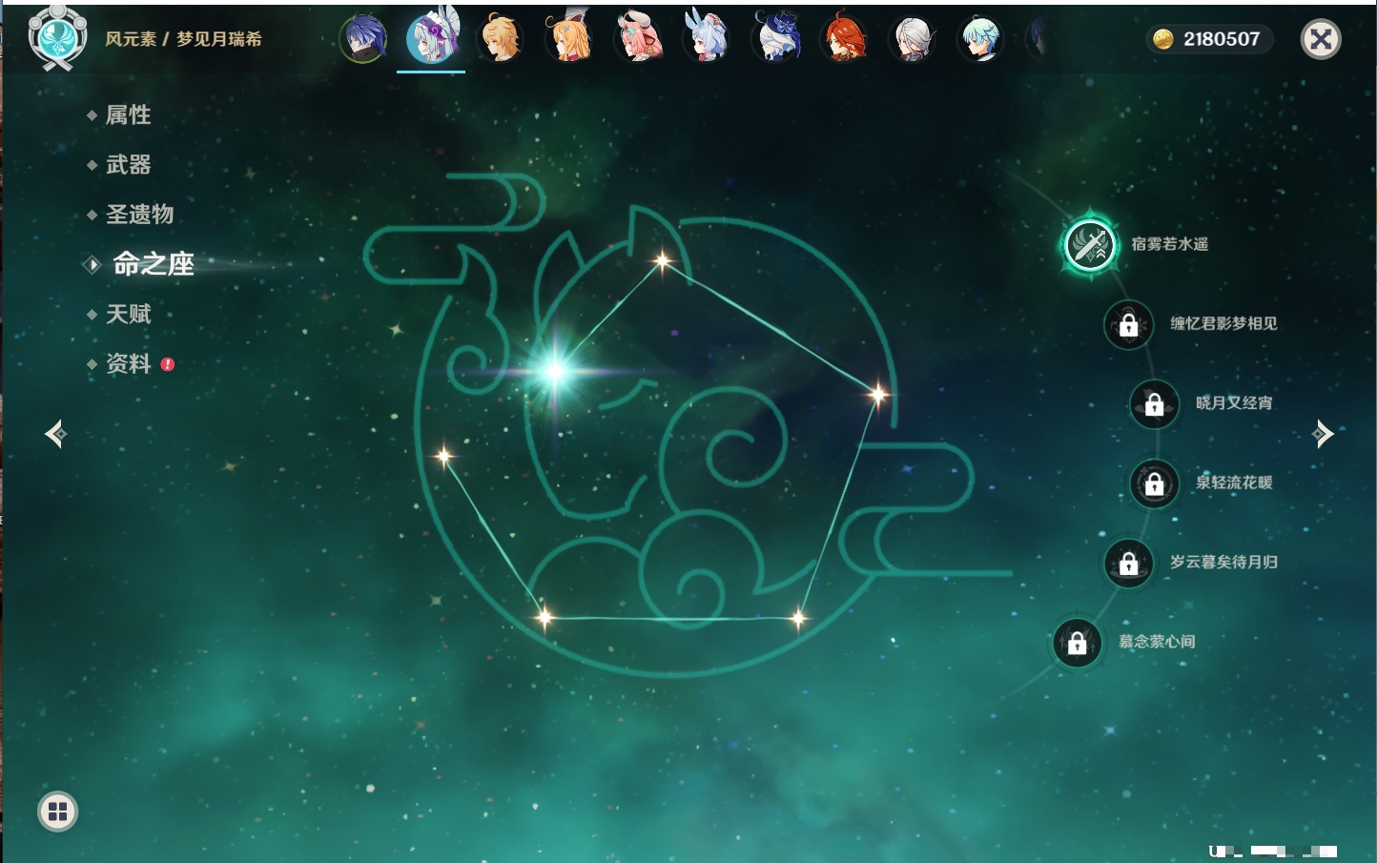The height and width of the screenshot is (863, 1377).
Task: Switch to the red-haired character portrait
Action: [844, 39]
